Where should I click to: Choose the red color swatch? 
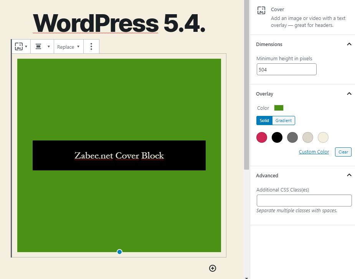click(262, 137)
